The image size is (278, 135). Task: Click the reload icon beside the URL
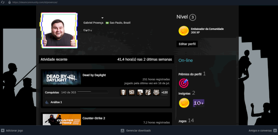click(x=3, y=2)
